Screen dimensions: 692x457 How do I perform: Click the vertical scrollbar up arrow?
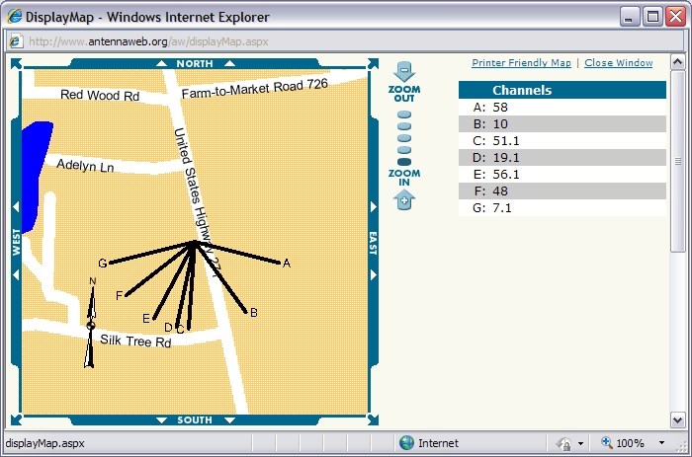677,63
